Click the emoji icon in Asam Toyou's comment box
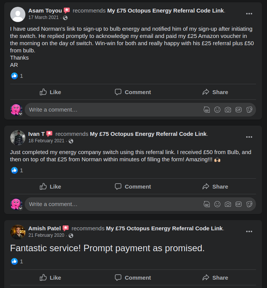The height and width of the screenshot is (288, 267). (217, 110)
